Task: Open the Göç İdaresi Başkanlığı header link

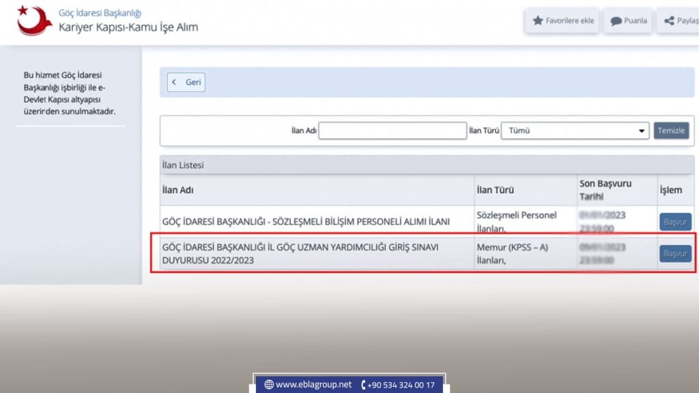Action: (100, 13)
